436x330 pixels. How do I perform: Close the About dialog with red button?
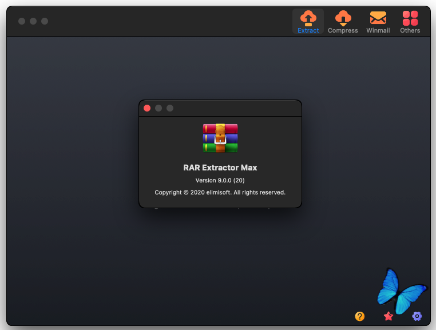point(147,108)
